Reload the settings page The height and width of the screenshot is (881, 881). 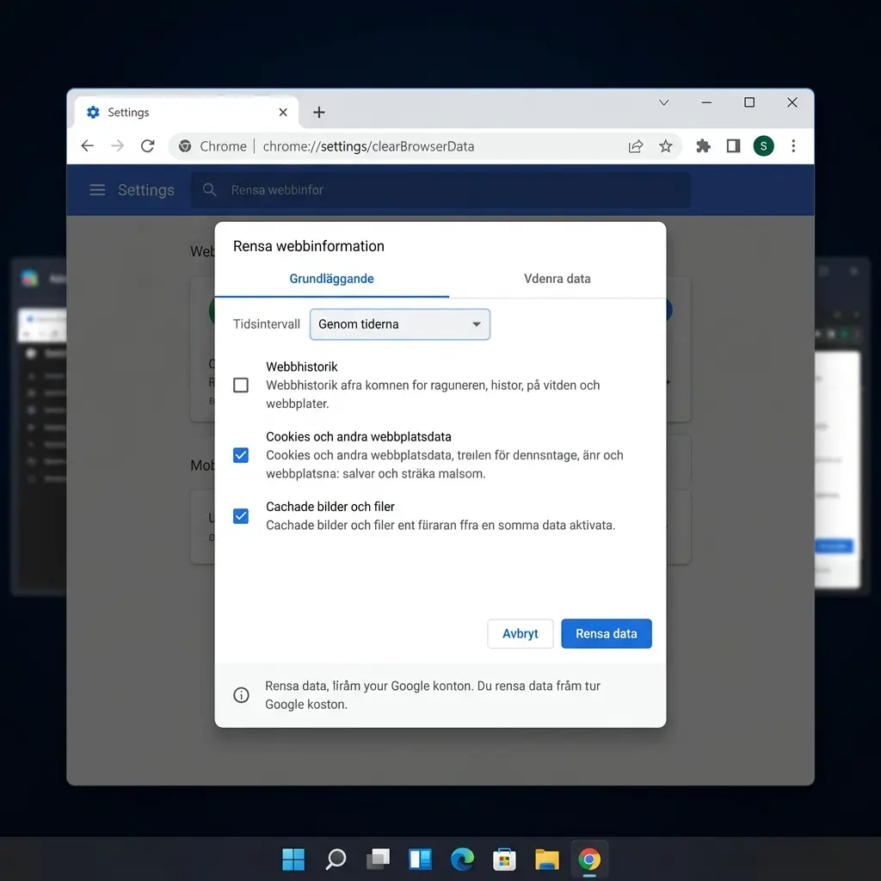(148, 146)
